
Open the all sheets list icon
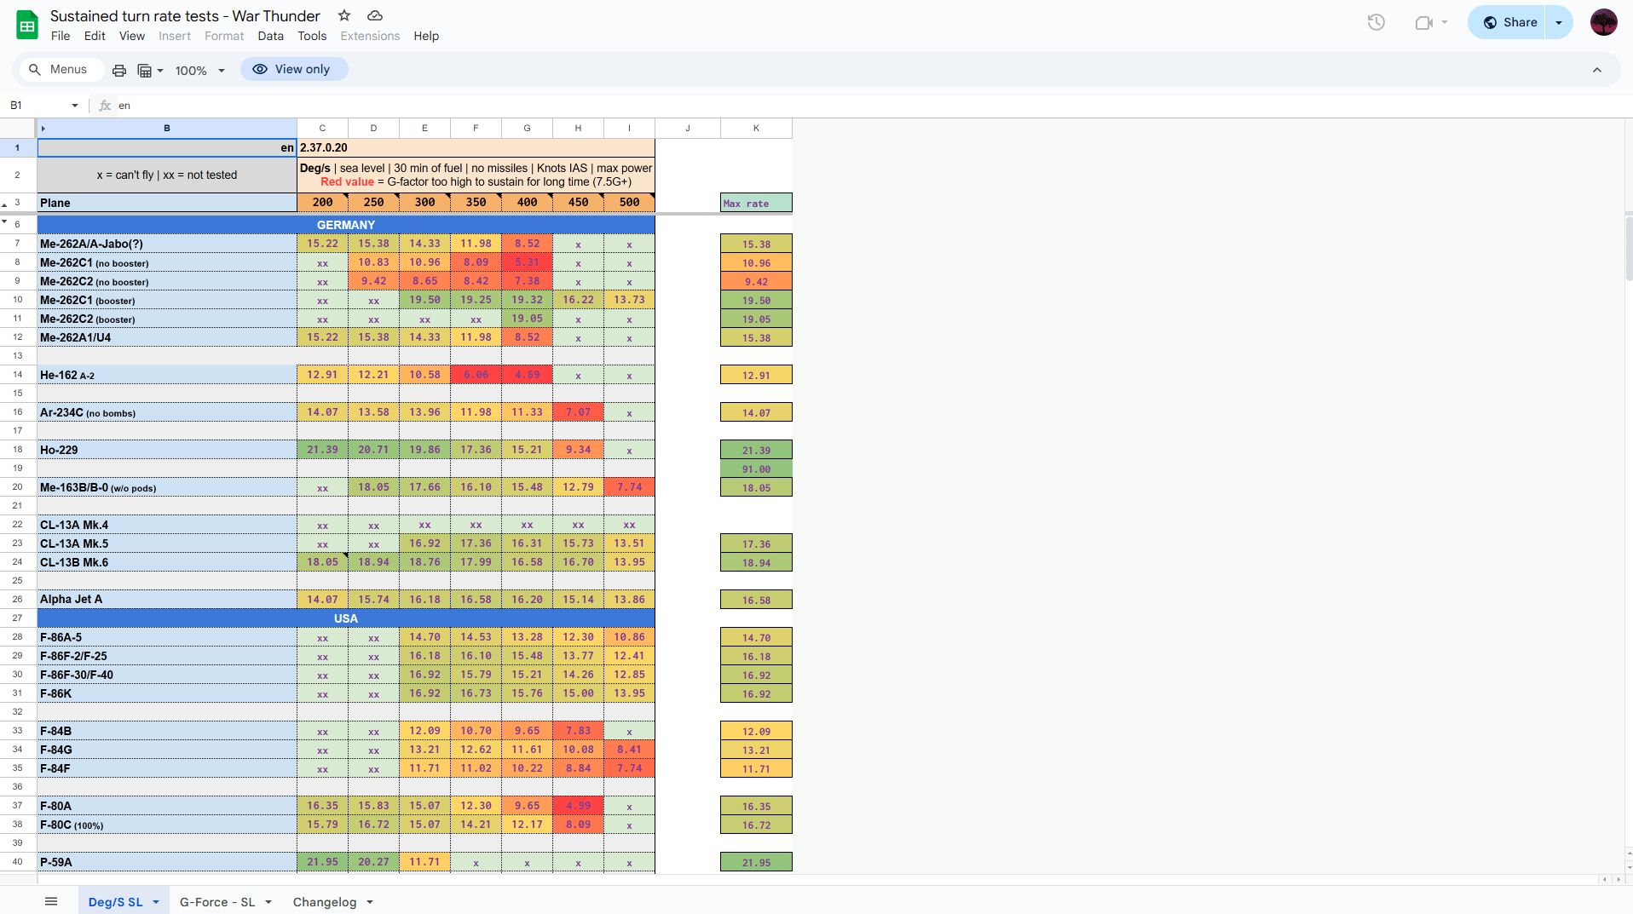coord(51,901)
